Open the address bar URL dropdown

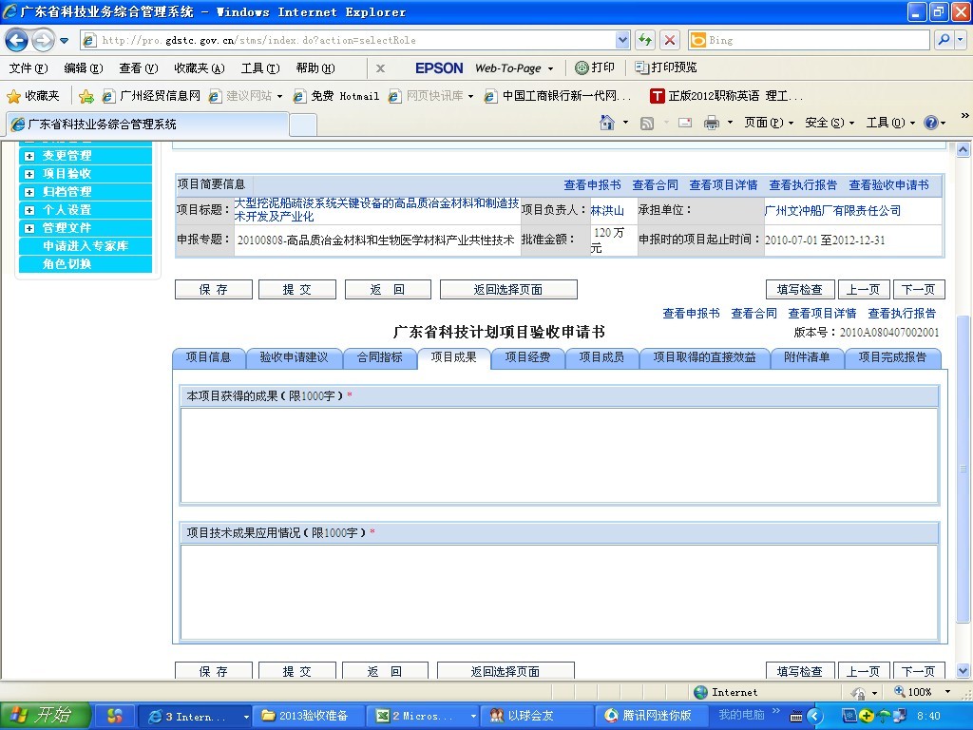[622, 40]
